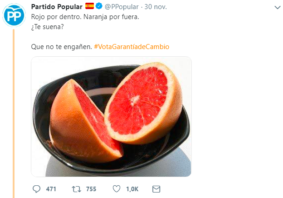Click the Spanish flag emoji
The height and width of the screenshot is (198, 283).
(x=90, y=6)
